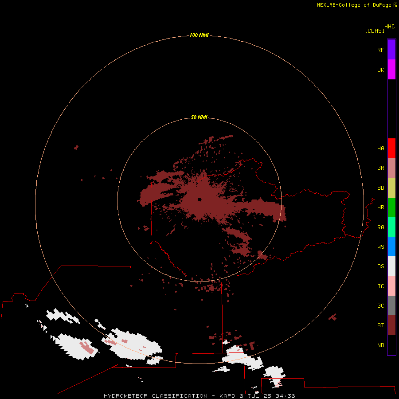This screenshot has height=399, width=399.
Task: Click the "RF" legend label
Action: click(x=381, y=50)
